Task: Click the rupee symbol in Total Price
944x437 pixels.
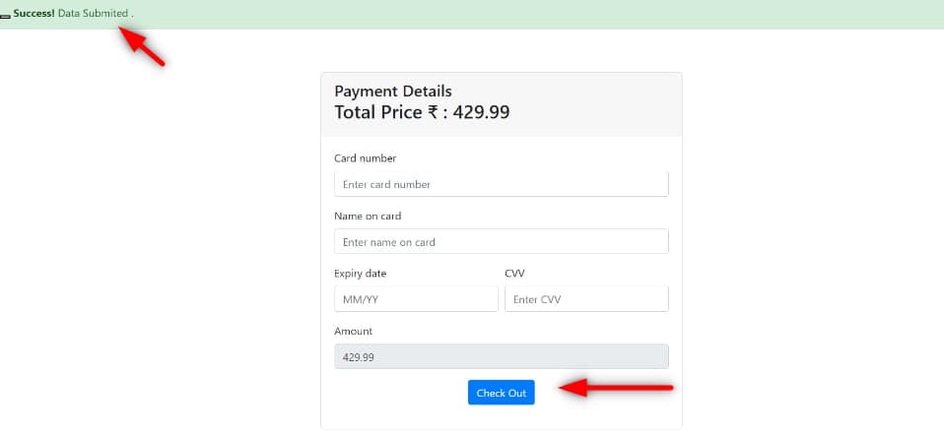Action: tap(432, 112)
